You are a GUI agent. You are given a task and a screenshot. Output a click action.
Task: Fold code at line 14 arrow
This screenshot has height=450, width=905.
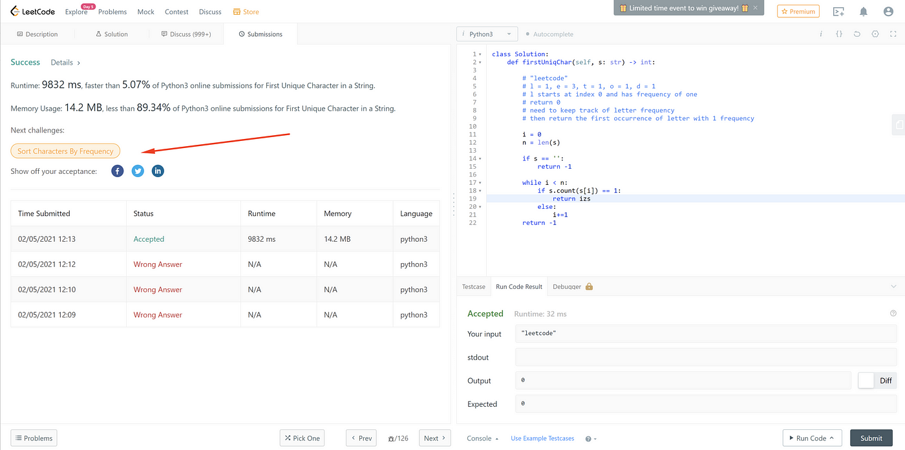(480, 158)
